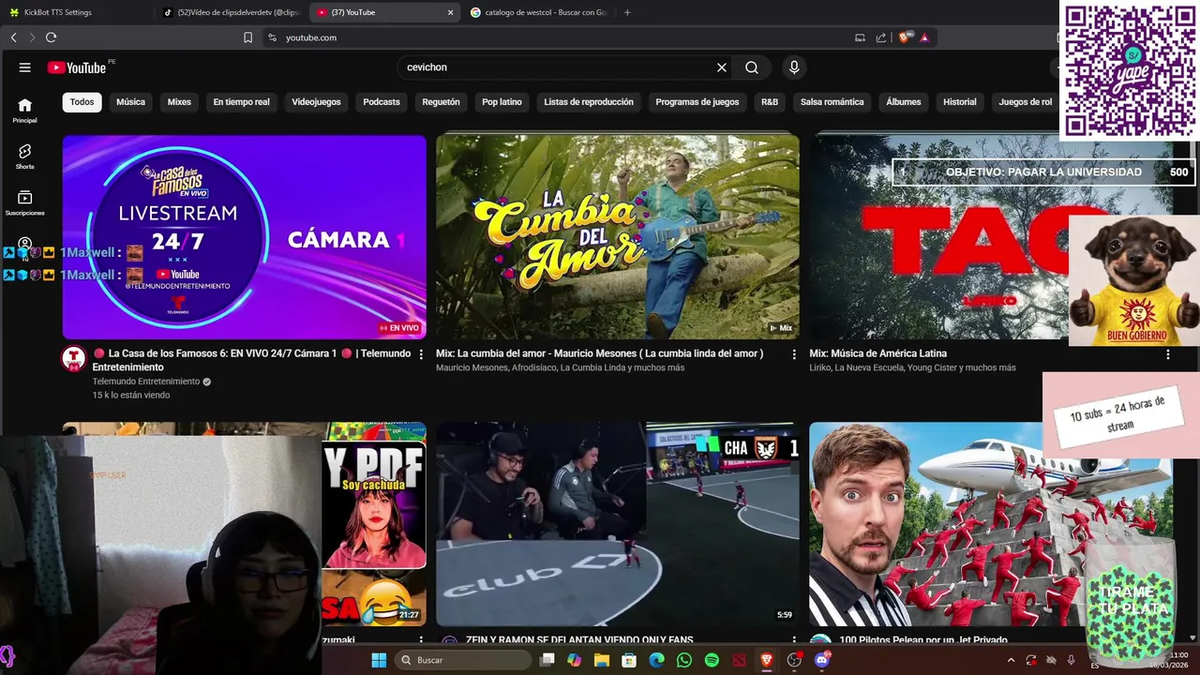This screenshot has width=1200, height=675.
Task: Open the club futsal 5:59 video thumbnail
Action: (618, 523)
